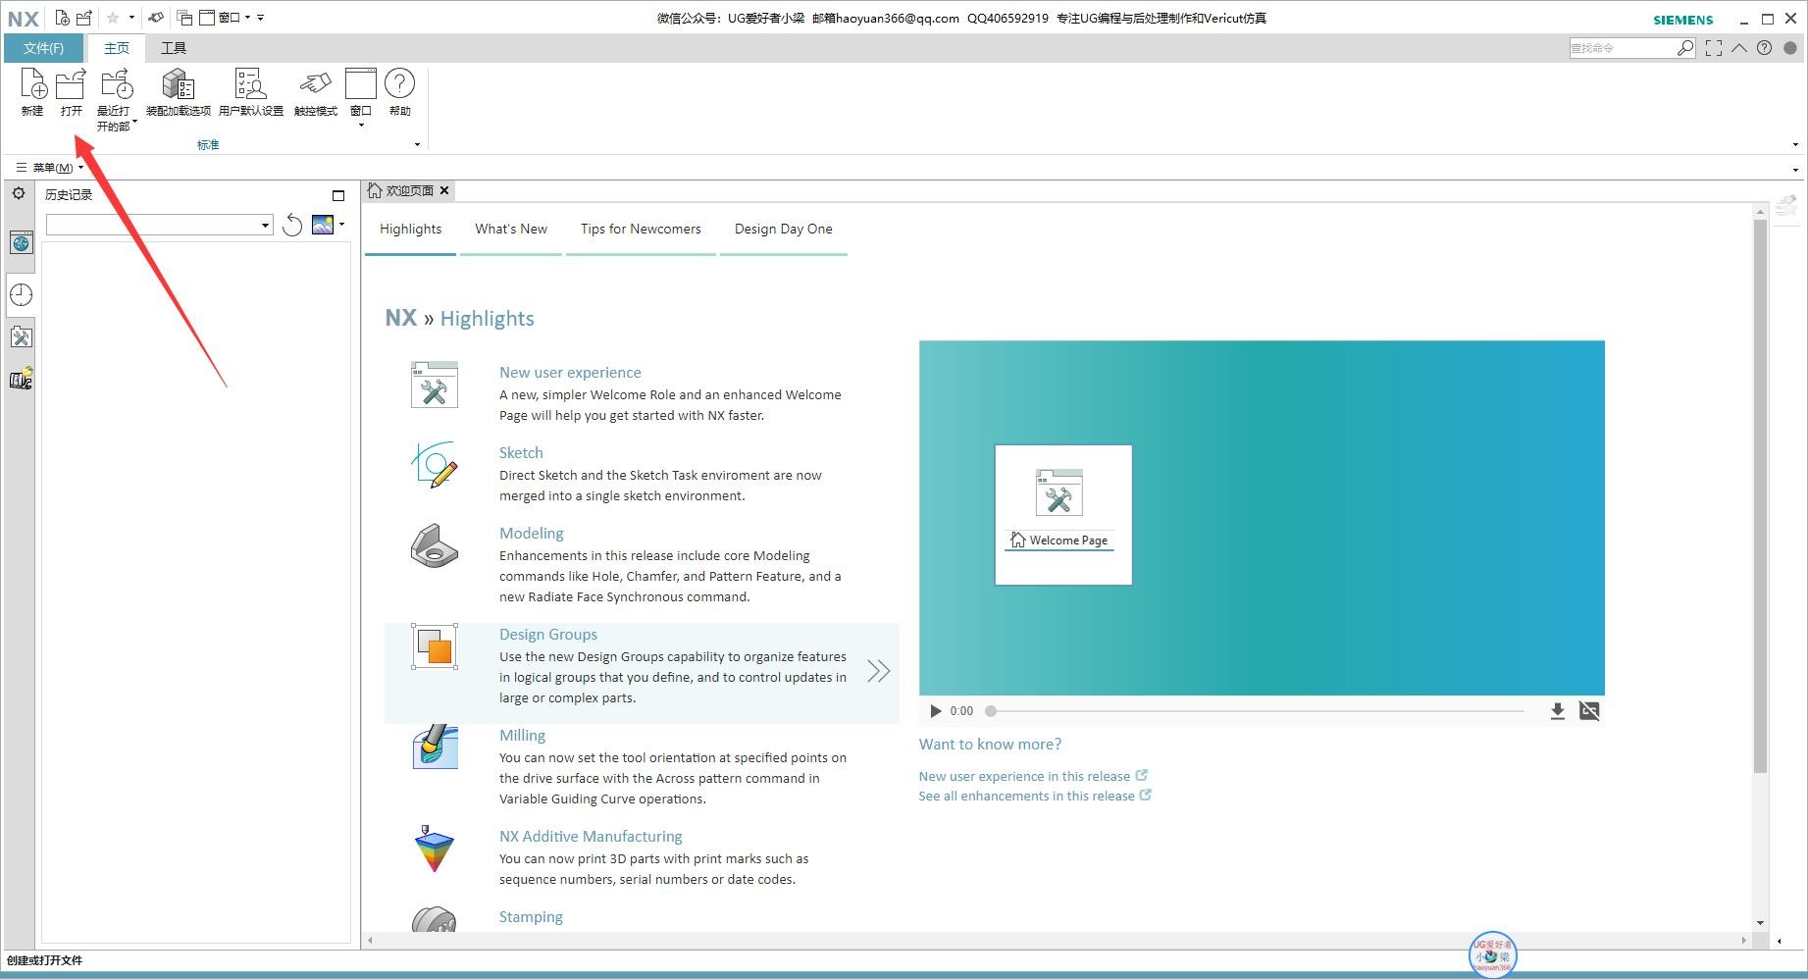Viewport: 1808px width, 979px height.
Task: Click the magnifier search icon
Action: 1685,48
